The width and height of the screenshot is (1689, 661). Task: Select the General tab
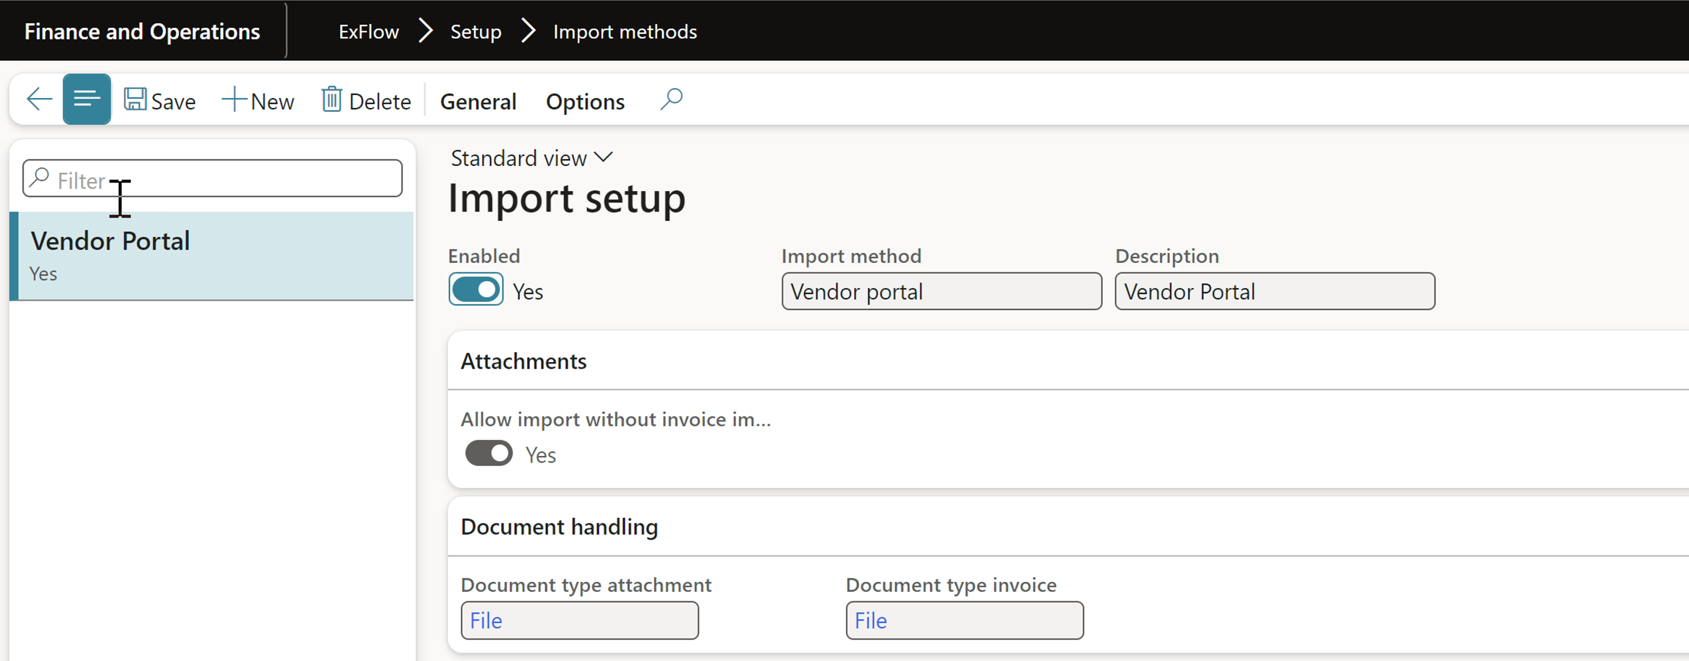click(x=479, y=101)
